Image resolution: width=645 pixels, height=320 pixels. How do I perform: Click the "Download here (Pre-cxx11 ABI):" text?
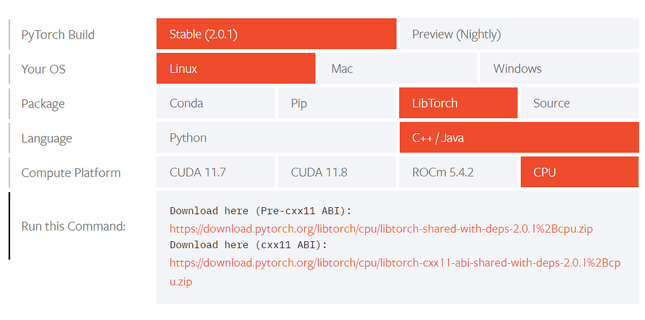[x=260, y=211]
